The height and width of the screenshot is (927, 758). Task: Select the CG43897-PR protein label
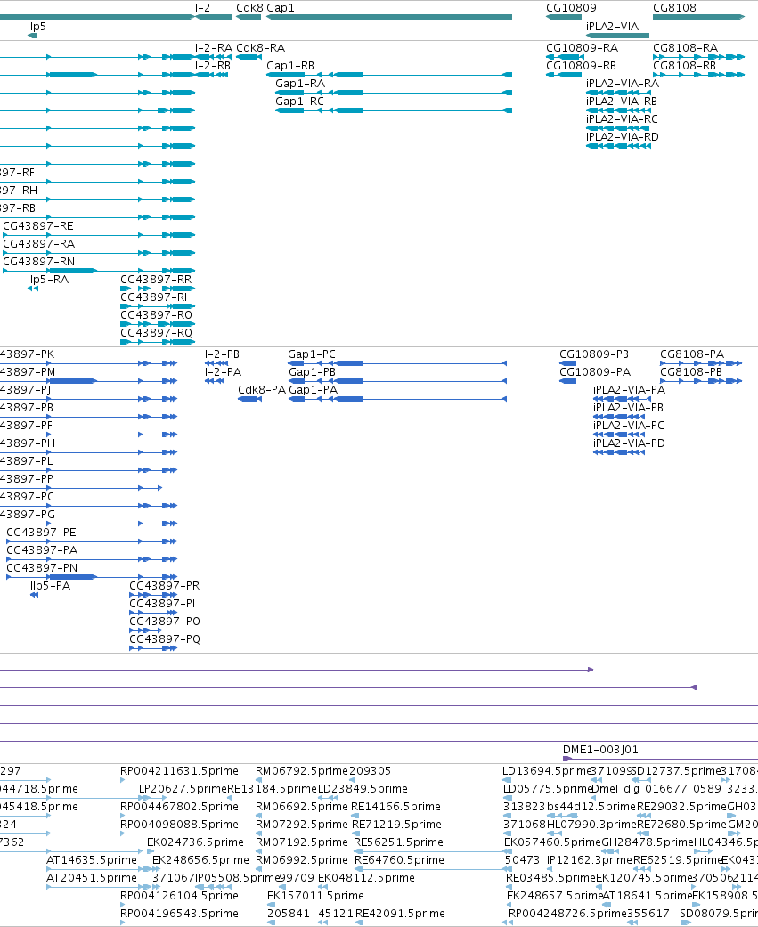pos(165,585)
